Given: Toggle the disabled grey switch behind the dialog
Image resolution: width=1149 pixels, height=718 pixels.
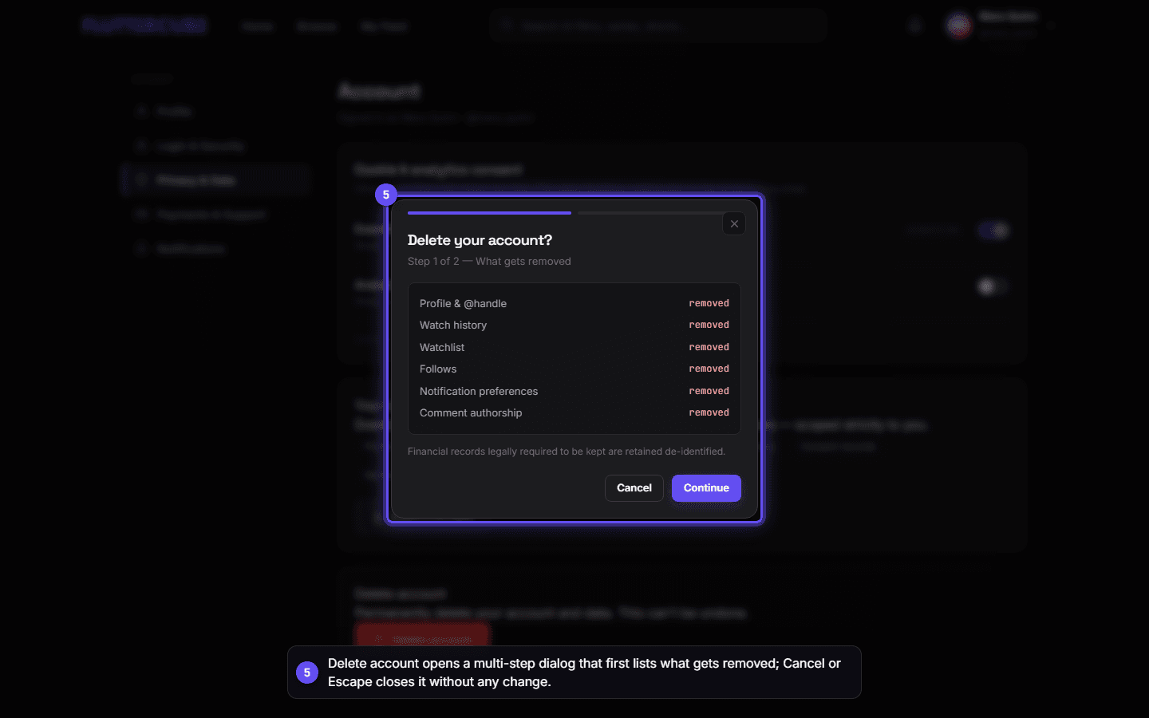Looking at the screenshot, I should [x=993, y=286].
